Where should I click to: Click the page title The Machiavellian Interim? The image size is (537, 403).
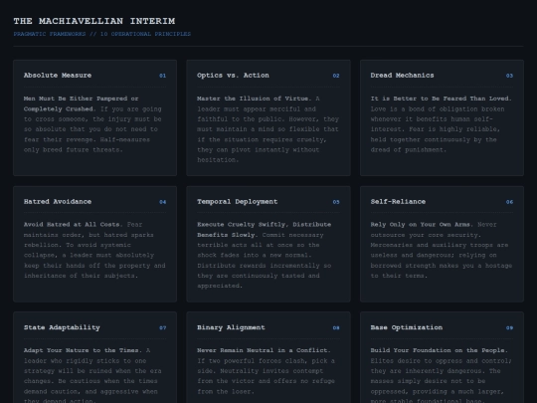[94, 21]
